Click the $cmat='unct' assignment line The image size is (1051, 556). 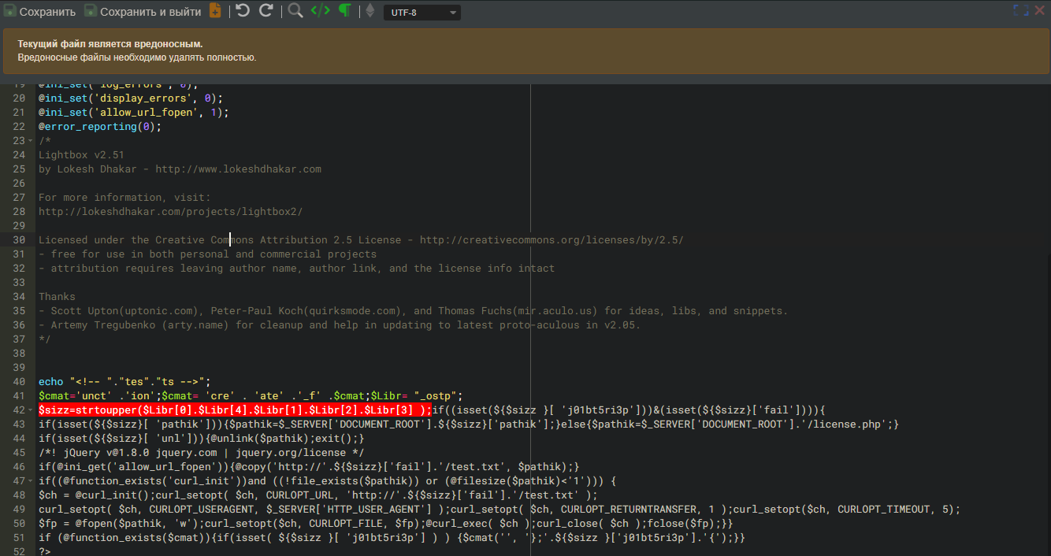pos(251,396)
